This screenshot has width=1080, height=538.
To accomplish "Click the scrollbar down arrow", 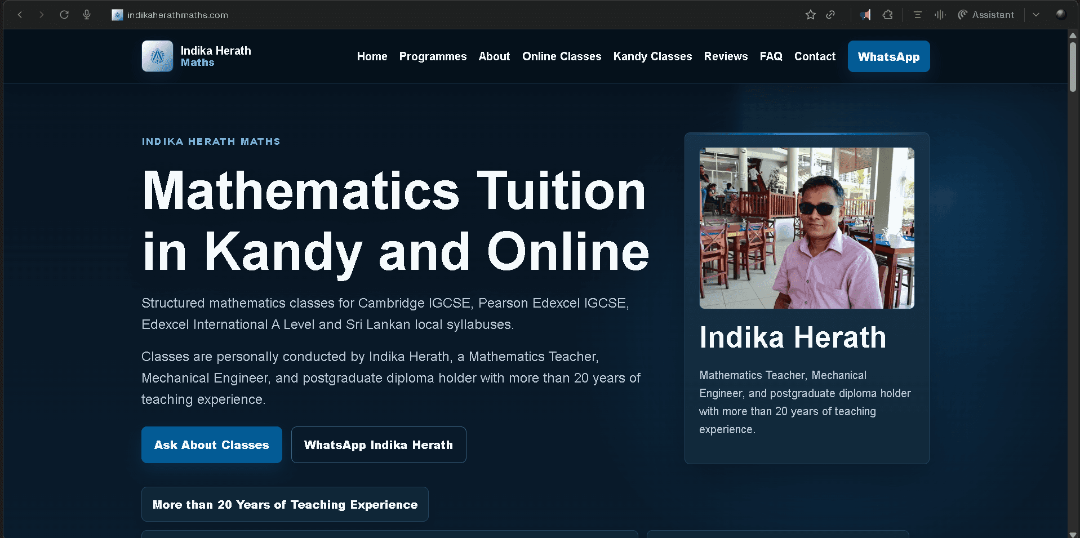I will tap(1073, 534).
